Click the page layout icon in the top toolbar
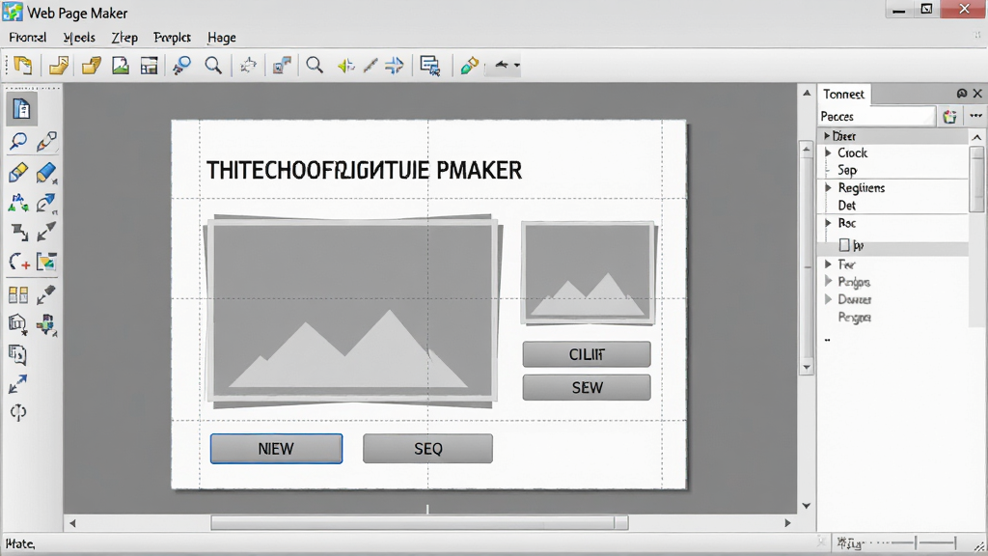The height and width of the screenshot is (556, 988). pos(150,66)
